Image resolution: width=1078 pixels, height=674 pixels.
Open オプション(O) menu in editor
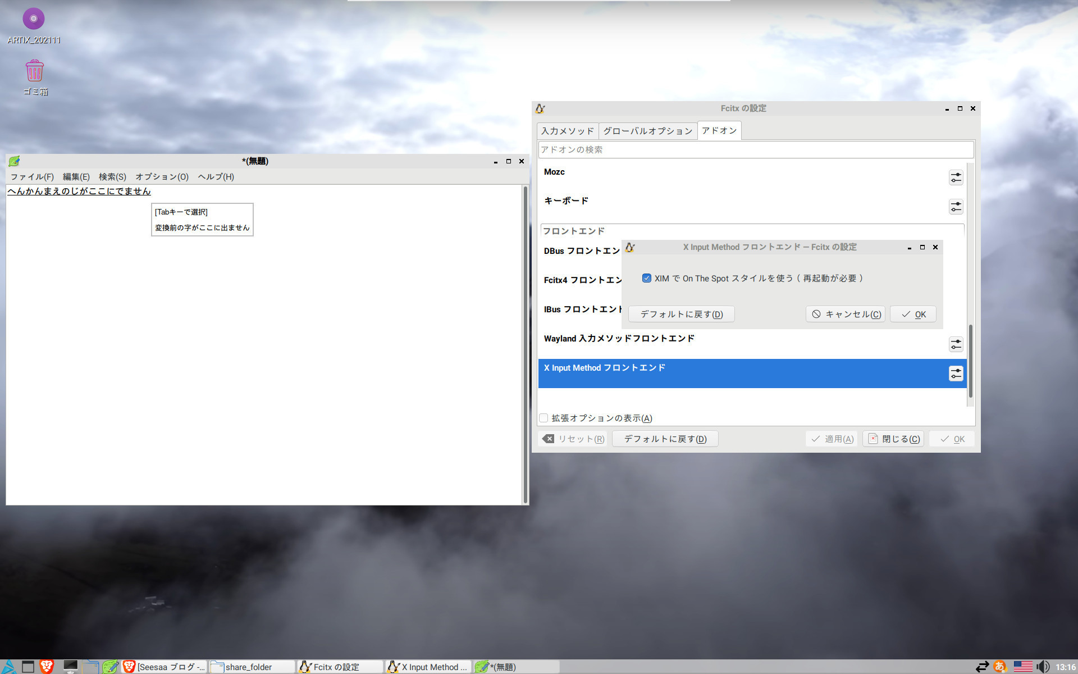point(162,177)
